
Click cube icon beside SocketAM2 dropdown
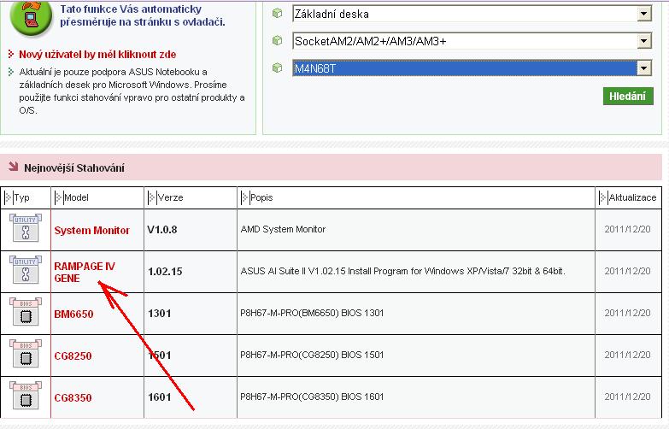[x=278, y=40]
